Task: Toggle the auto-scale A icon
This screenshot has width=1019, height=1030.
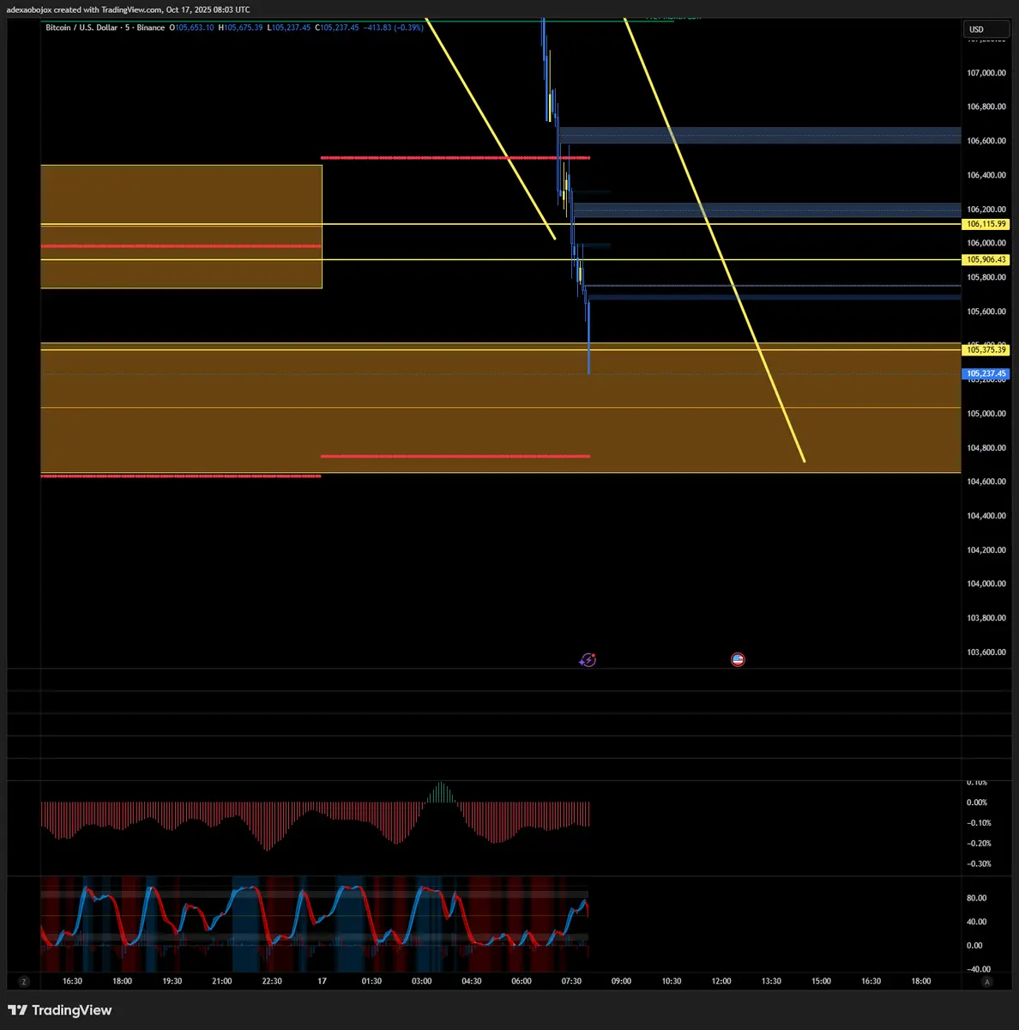Action: point(987,981)
